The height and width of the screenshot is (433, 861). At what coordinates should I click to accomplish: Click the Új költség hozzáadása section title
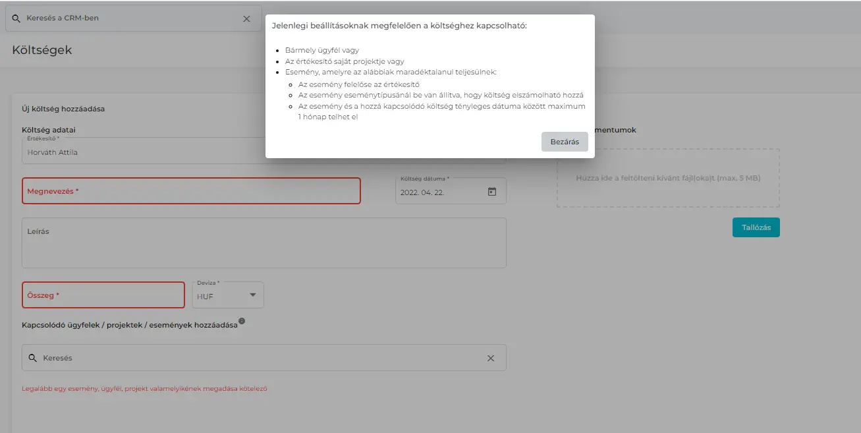pos(63,109)
